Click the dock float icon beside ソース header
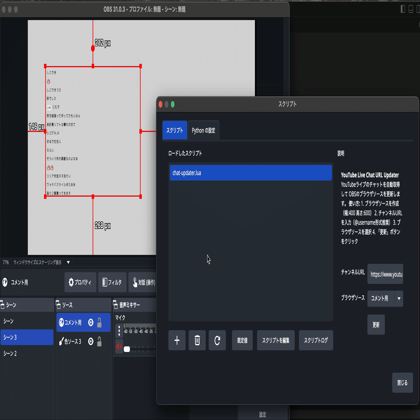The width and height of the screenshot is (420, 420). click(58, 305)
